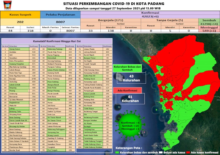Click the recovered count 41298(+14)
Image resolution: width=220 pixels, height=155 pixels.
pos(209,24)
